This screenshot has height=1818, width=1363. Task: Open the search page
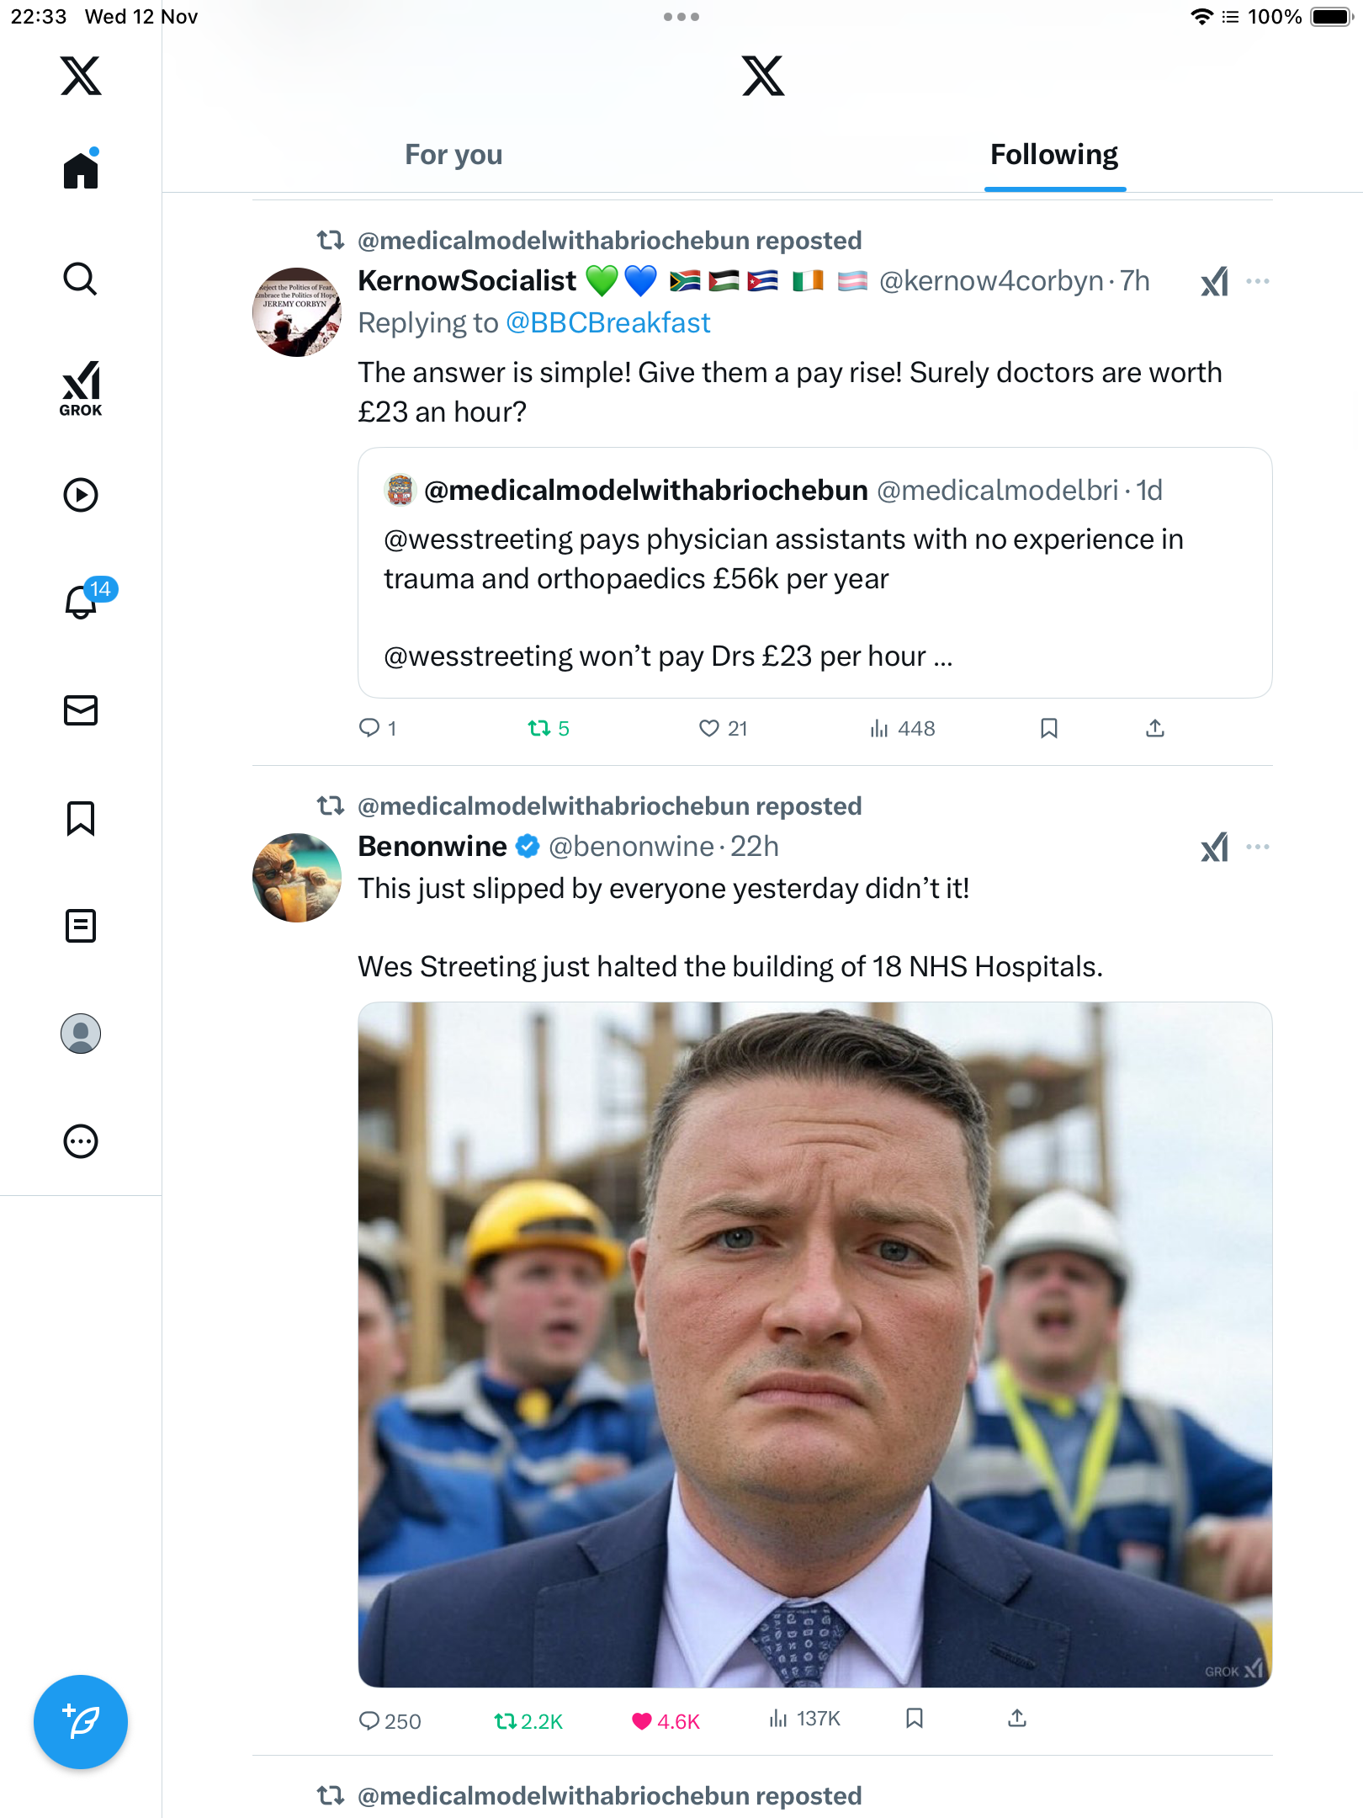(81, 279)
